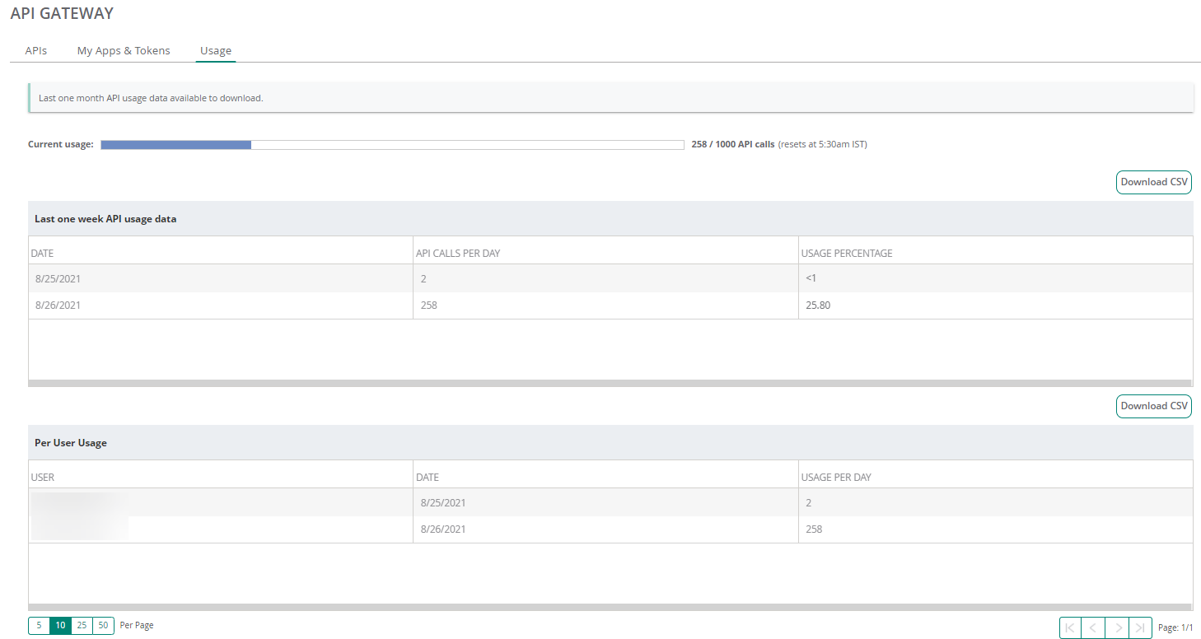Click the USER column header
Viewport: 1201px width, 639px height.
pos(43,477)
